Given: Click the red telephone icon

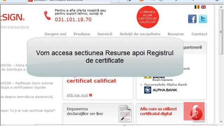Looking at the screenshot, I should click(47, 15).
